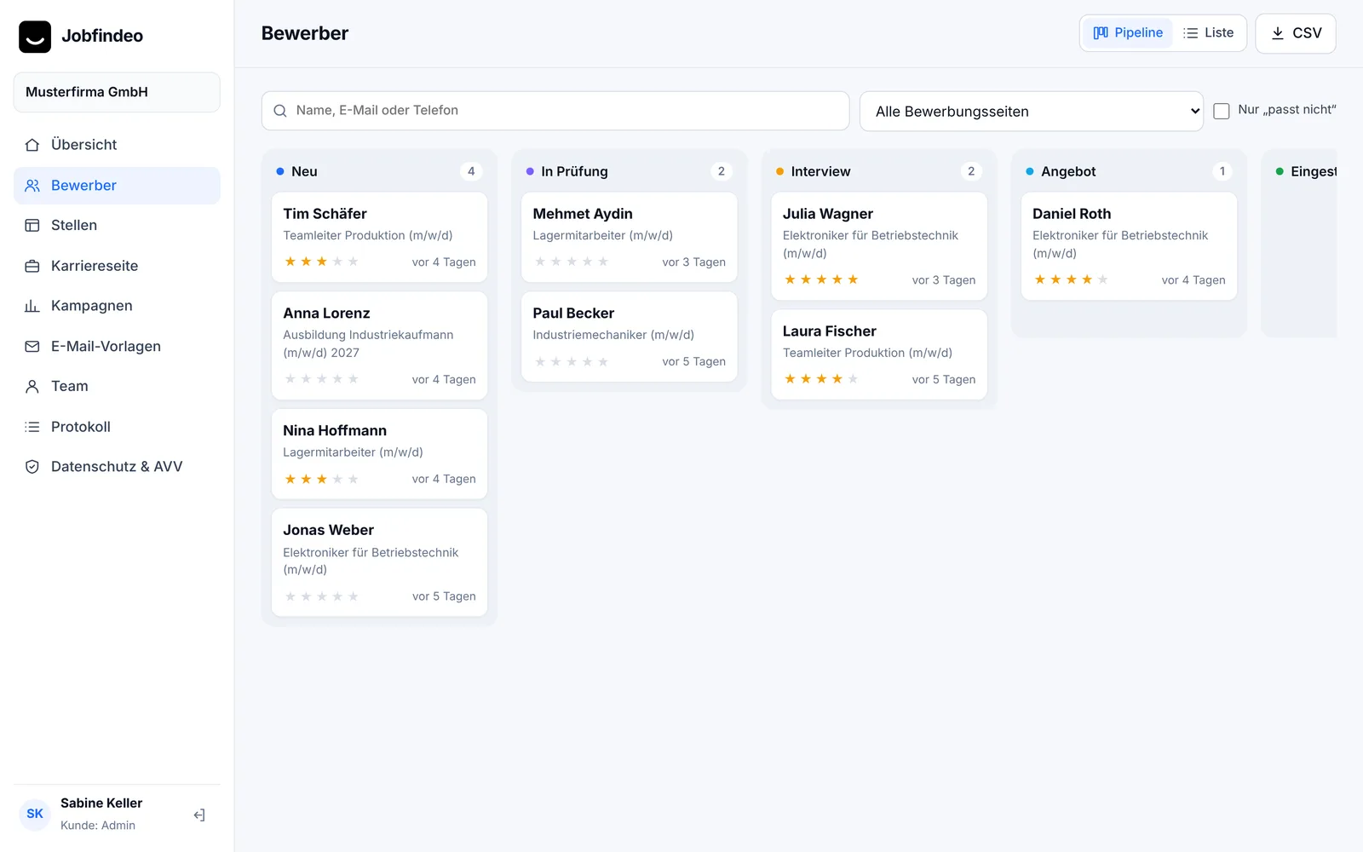Focus the Name, E-Mail oder Telefon search field
The width and height of the screenshot is (1363, 852).
pos(555,111)
